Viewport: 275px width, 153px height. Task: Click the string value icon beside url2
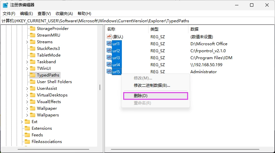(109, 51)
